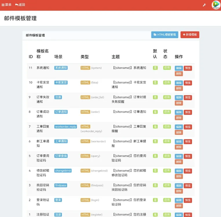The image size is (221, 217).
Task: Toggle 启用 status for 订单失败通知 row
Action: point(167,97)
